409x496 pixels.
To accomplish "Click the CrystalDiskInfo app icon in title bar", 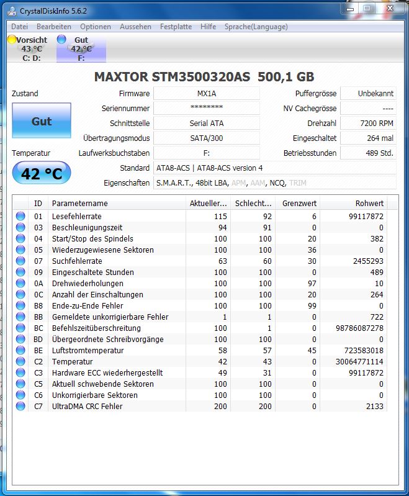I will pos(12,11).
